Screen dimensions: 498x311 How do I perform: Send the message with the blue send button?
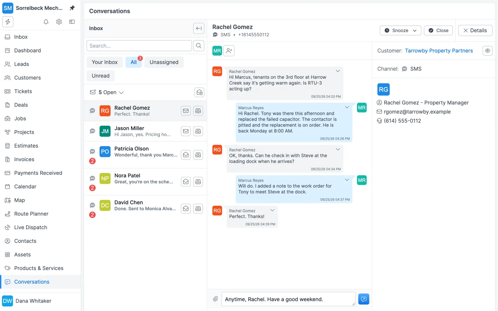[364, 299]
